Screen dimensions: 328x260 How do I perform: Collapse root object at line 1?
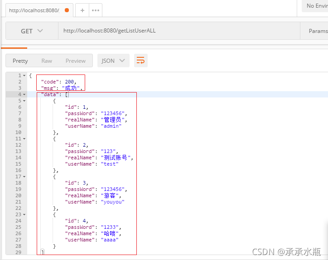24,75
